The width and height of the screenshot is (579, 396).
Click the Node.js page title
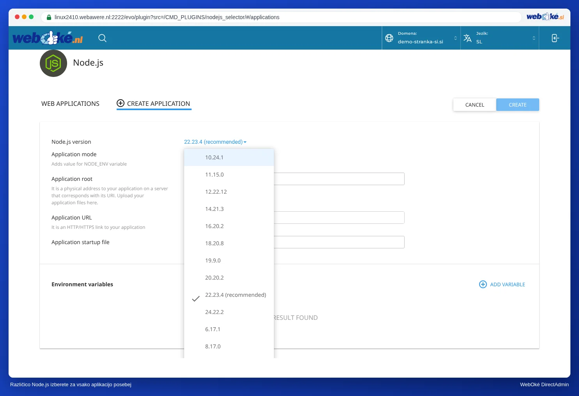click(x=88, y=63)
